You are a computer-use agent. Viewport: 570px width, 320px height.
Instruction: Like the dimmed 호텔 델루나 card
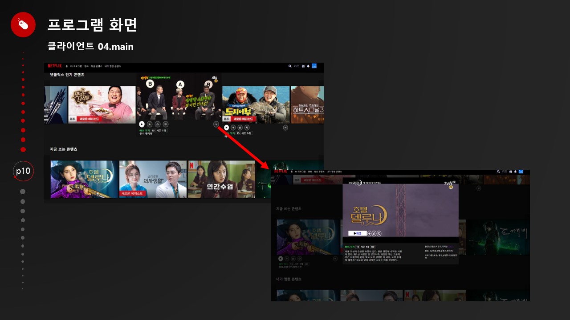click(x=293, y=258)
